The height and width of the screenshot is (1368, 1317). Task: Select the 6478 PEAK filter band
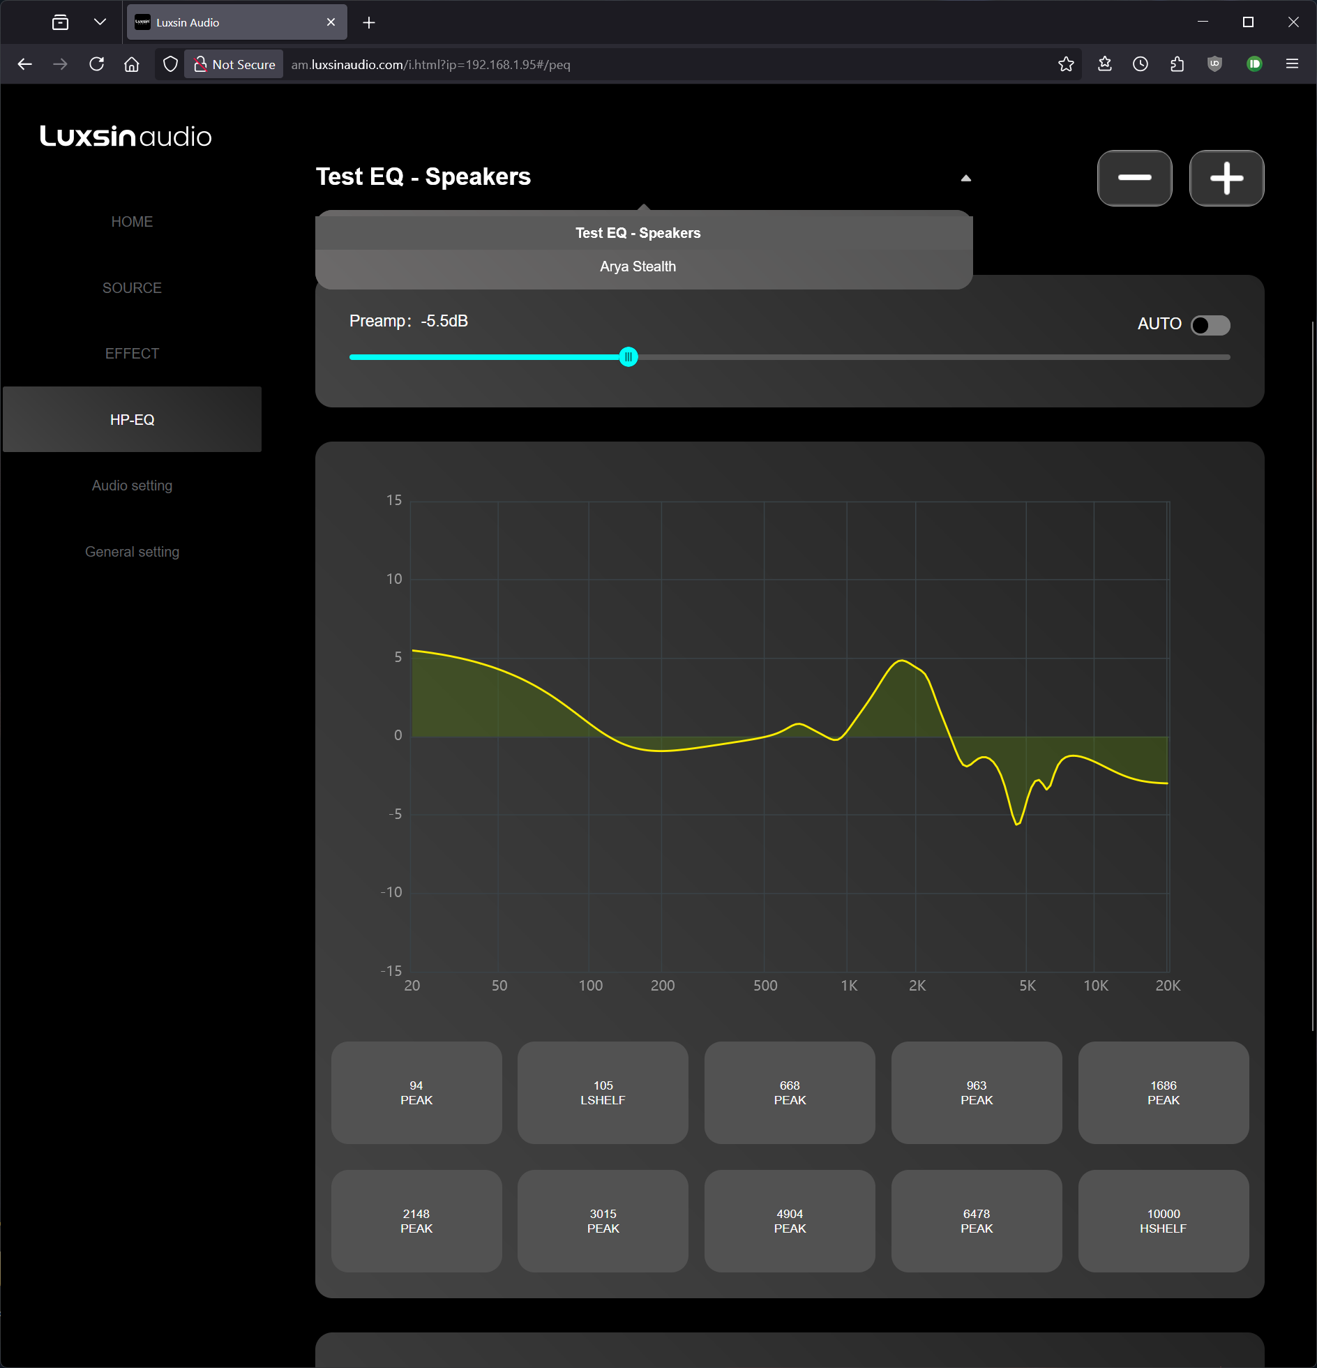pos(977,1221)
